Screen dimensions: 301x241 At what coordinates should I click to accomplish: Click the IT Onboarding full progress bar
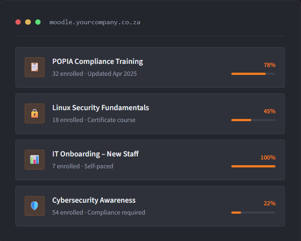tap(253, 166)
